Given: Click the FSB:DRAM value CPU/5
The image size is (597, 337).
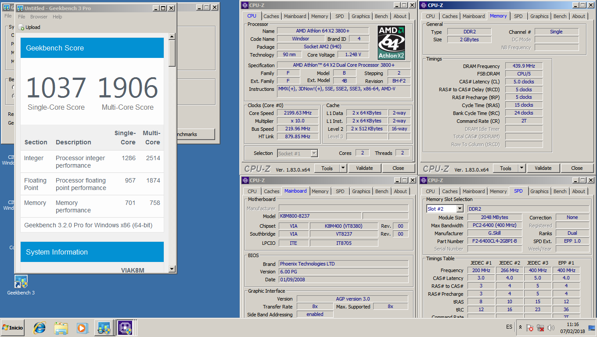Looking at the screenshot, I should [x=524, y=74].
